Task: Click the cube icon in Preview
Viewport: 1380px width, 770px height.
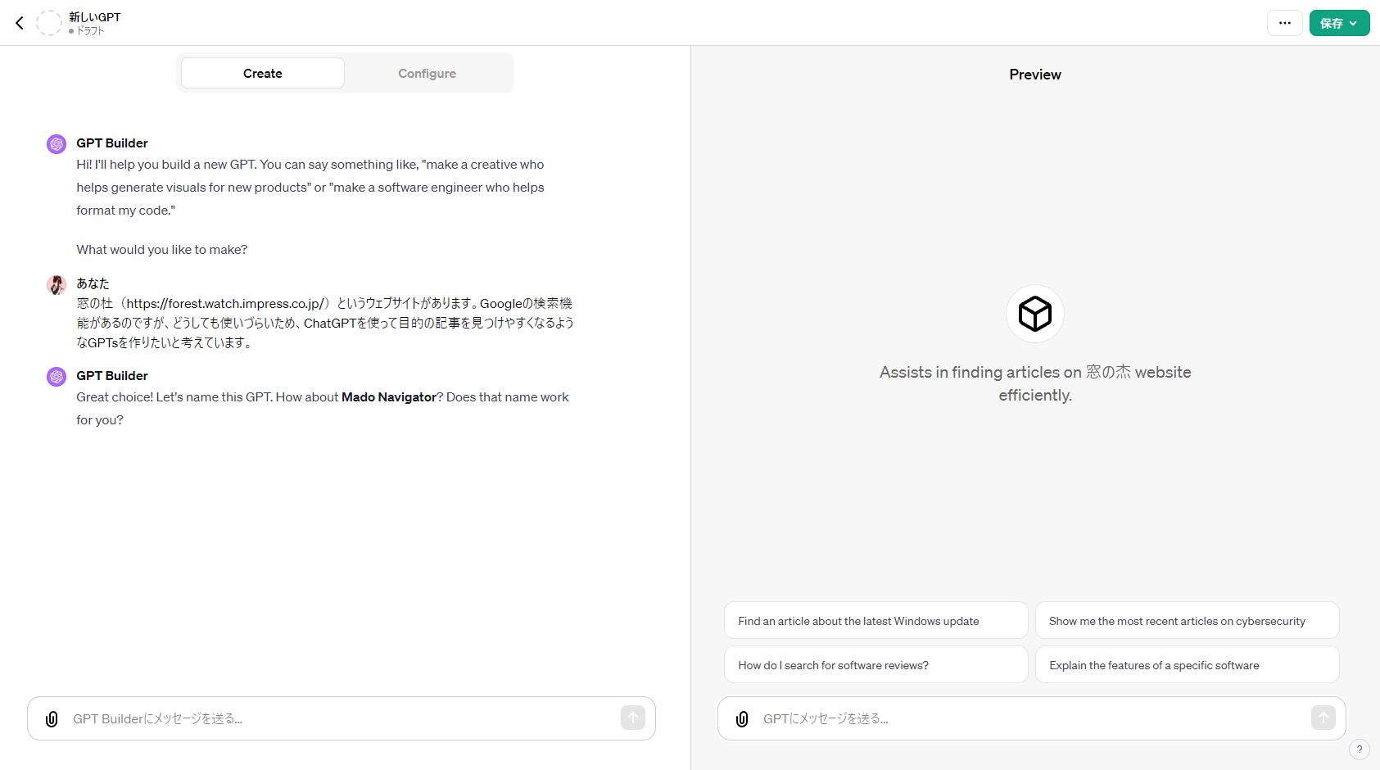Action: (1034, 314)
